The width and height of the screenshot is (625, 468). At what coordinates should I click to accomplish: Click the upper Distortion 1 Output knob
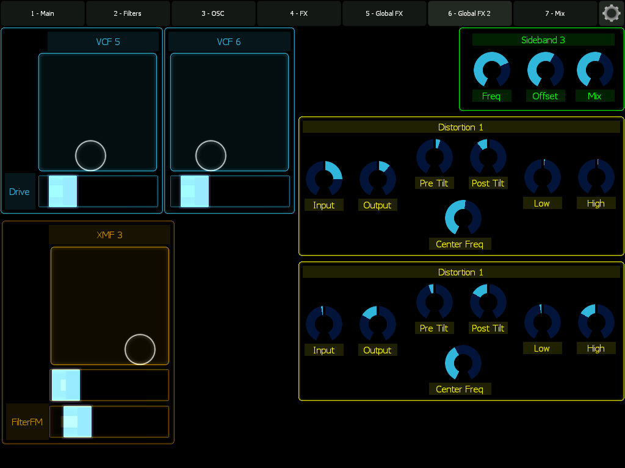click(377, 179)
